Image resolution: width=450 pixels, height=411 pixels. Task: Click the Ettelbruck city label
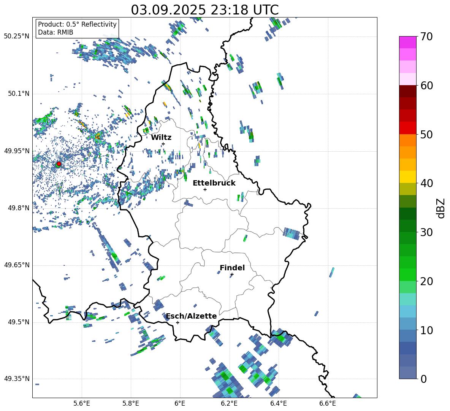click(214, 183)
